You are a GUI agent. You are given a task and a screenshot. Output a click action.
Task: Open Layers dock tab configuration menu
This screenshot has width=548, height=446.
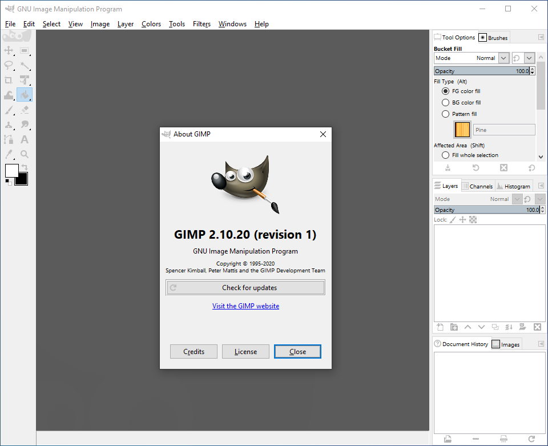coord(541,186)
